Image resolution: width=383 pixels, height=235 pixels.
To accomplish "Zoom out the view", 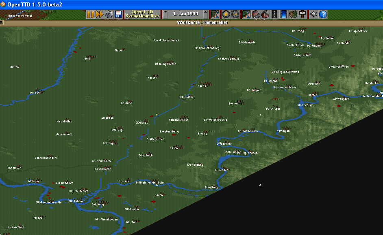I will tap(235, 15).
